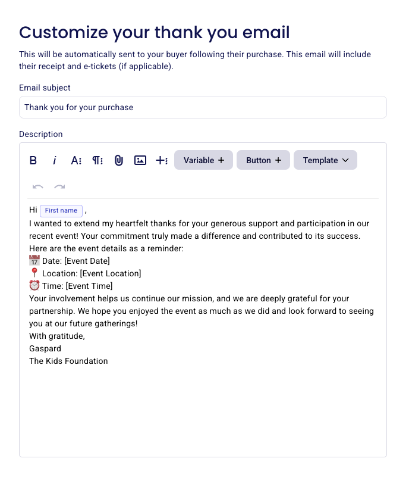Attach a file with the paperclip icon

(119, 160)
